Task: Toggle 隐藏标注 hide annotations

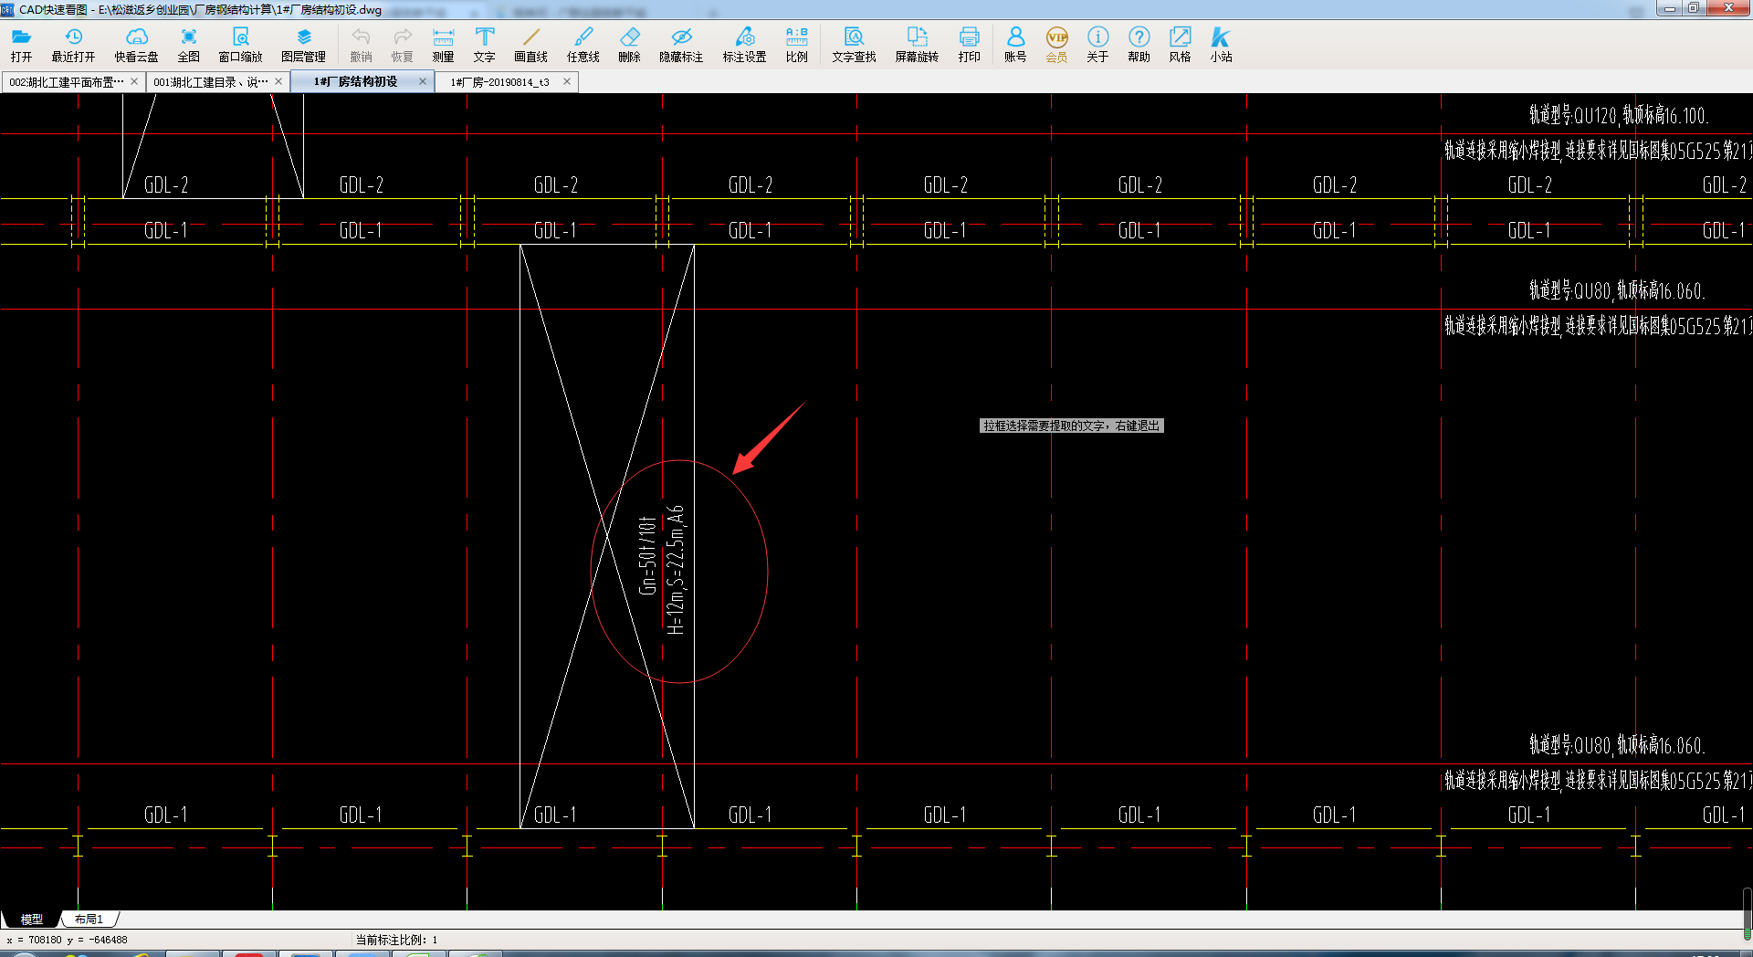Action: click(x=681, y=44)
